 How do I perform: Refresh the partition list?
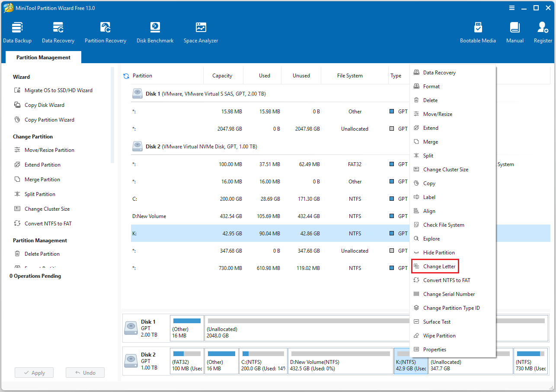click(x=126, y=74)
